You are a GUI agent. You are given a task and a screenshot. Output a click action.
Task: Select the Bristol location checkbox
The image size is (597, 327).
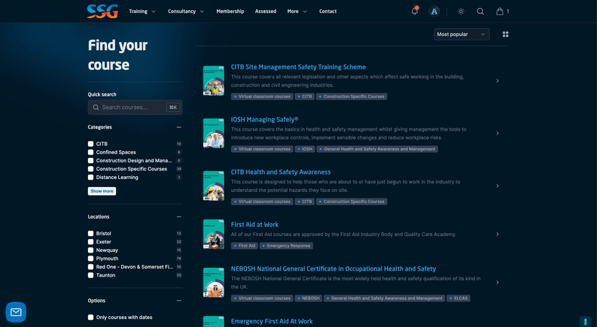[91, 233]
